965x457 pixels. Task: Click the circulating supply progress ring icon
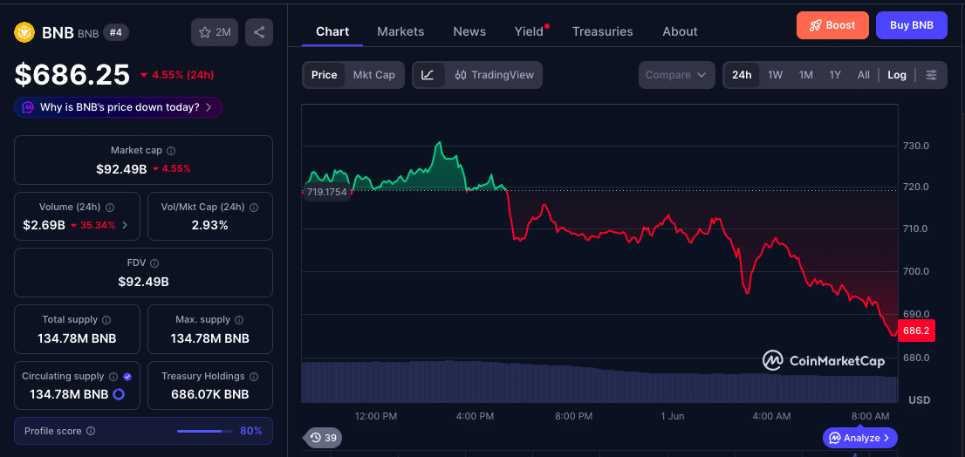coord(119,394)
